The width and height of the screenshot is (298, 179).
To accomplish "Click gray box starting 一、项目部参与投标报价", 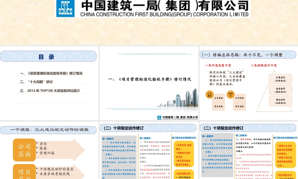I will pyautogui.click(x=119, y=157).
